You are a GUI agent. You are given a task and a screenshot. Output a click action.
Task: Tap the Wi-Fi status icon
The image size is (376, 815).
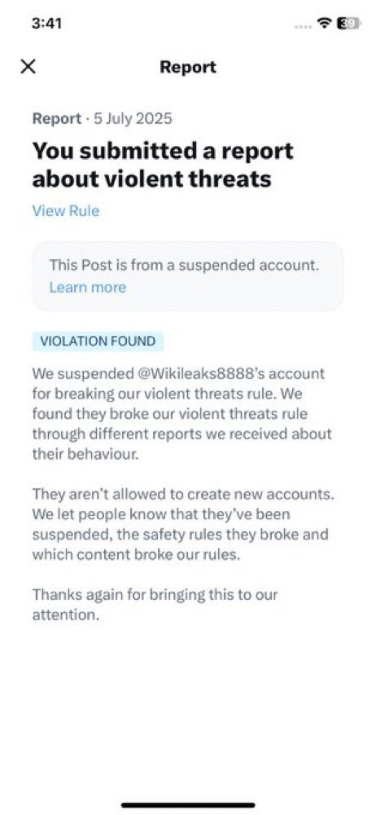click(x=326, y=24)
